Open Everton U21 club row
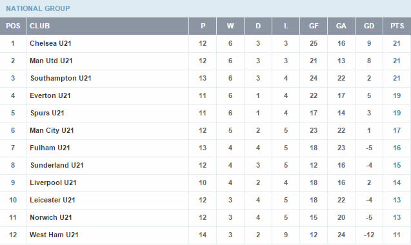 (x=50, y=95)
